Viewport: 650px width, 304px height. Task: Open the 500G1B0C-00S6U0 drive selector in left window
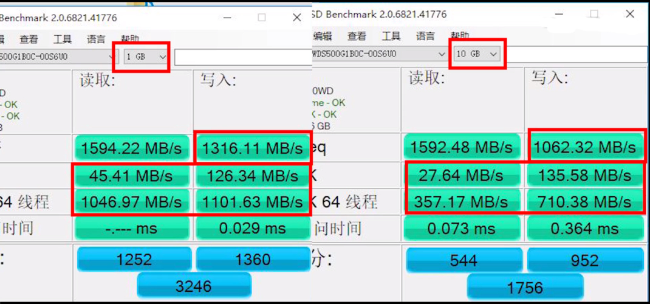click(60, 57)
